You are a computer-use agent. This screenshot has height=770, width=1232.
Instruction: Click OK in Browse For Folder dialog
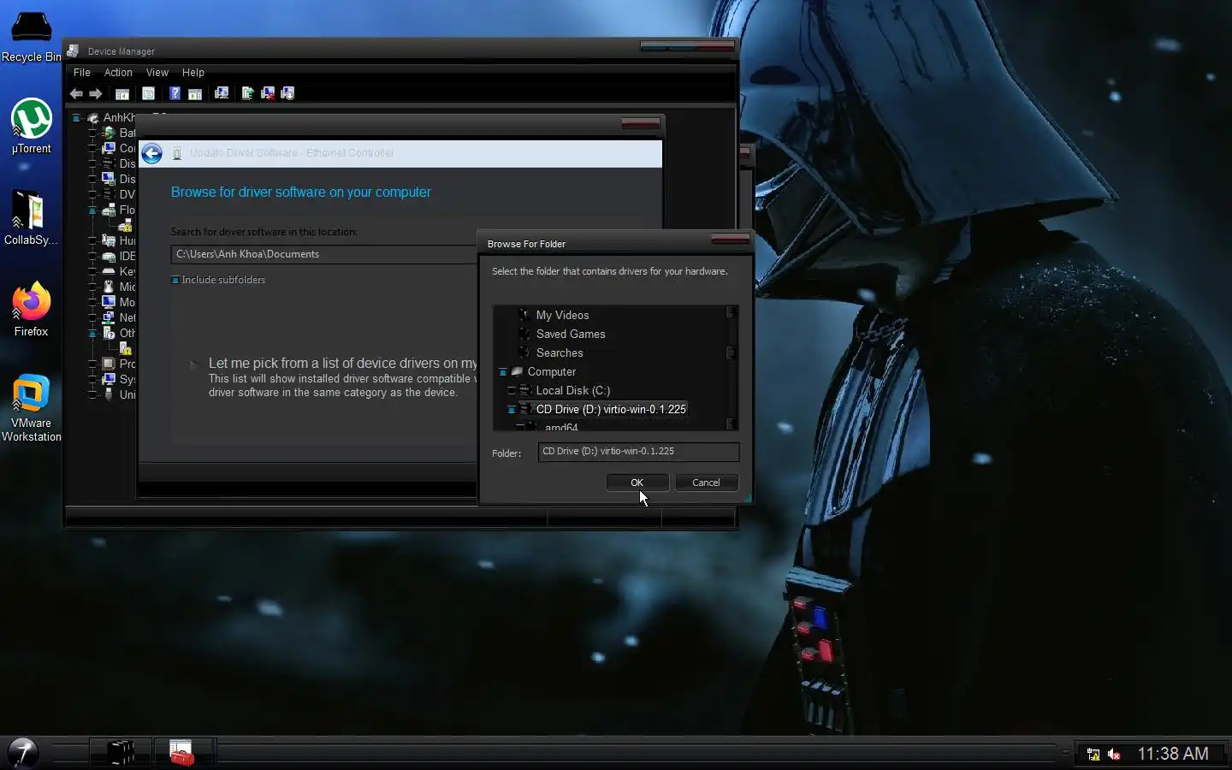pos(637,483)
